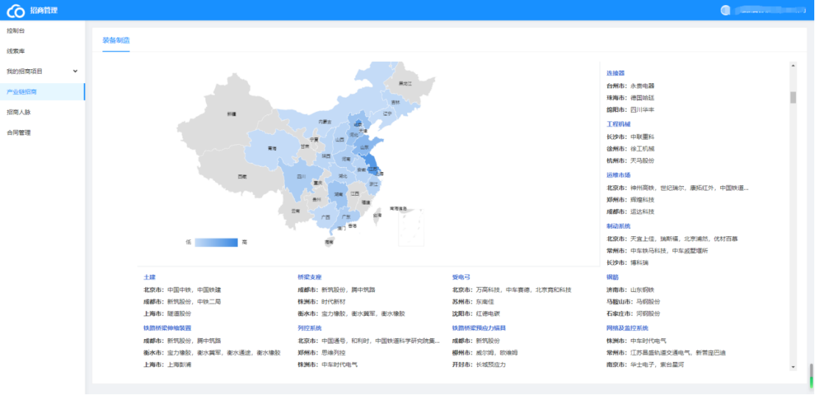815x395 pixels.
Task: Click 四川 province on the map
Action: (301, 177)
